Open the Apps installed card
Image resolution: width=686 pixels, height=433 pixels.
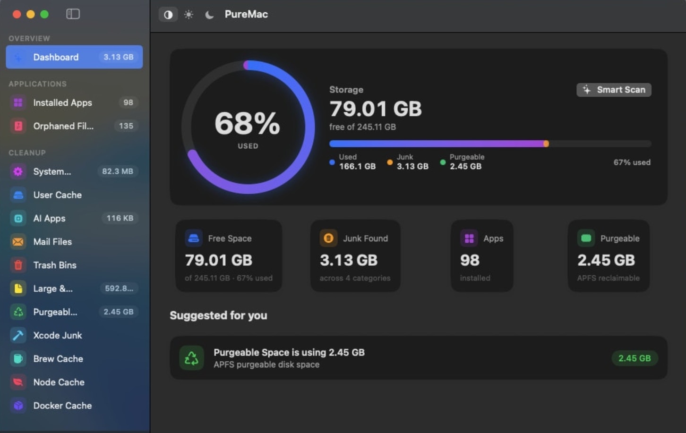(482, 255)
